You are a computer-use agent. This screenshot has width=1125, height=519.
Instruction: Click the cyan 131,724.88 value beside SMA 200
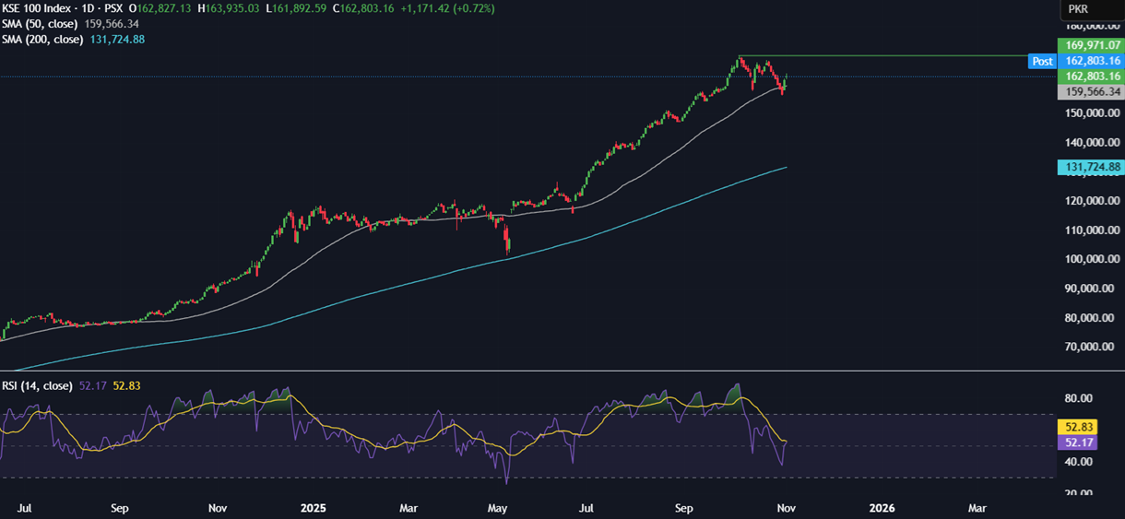117,40
